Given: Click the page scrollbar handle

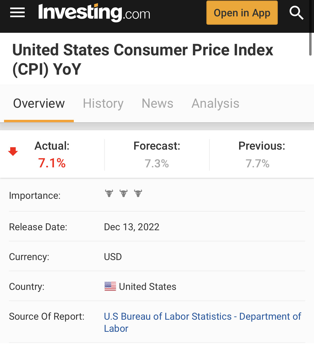Looking at the screenshot, I should (x=310, y=44).
